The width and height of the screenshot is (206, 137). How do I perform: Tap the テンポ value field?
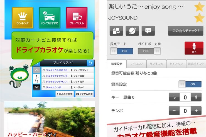185,111
